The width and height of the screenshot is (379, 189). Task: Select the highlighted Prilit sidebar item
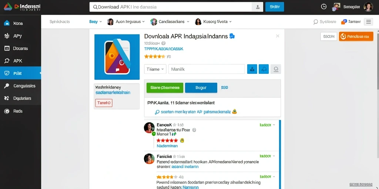click(x=21, y=73)
